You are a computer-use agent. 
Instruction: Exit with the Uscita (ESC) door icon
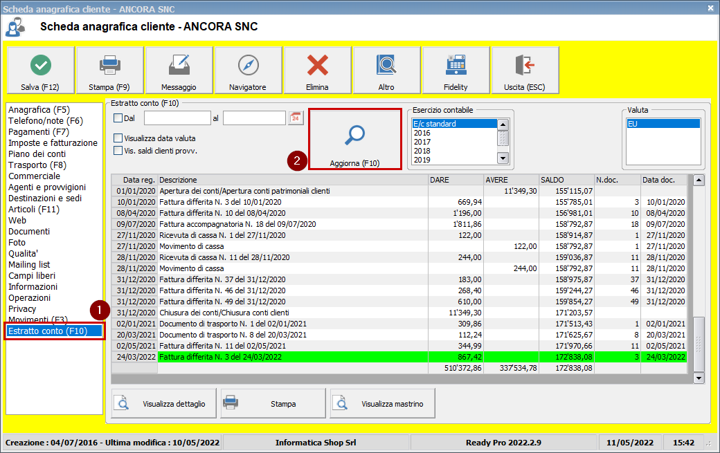(x=524, y=64)
